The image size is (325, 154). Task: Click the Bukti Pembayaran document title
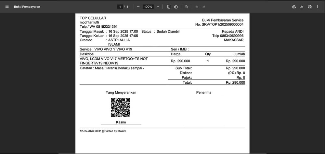point(27,7)
